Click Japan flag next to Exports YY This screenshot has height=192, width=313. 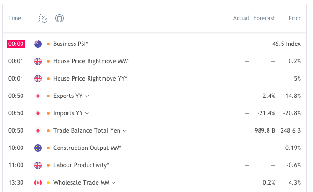(x=38, y=96)
